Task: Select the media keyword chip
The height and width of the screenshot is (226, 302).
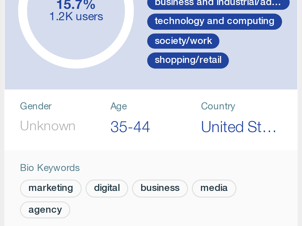Action: (x=214, y=188)
